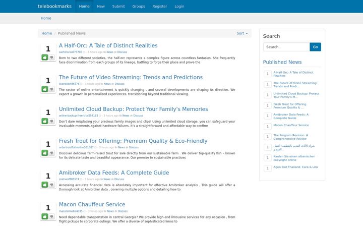Click News category under Half-Orc post

[x=110, y=52]
